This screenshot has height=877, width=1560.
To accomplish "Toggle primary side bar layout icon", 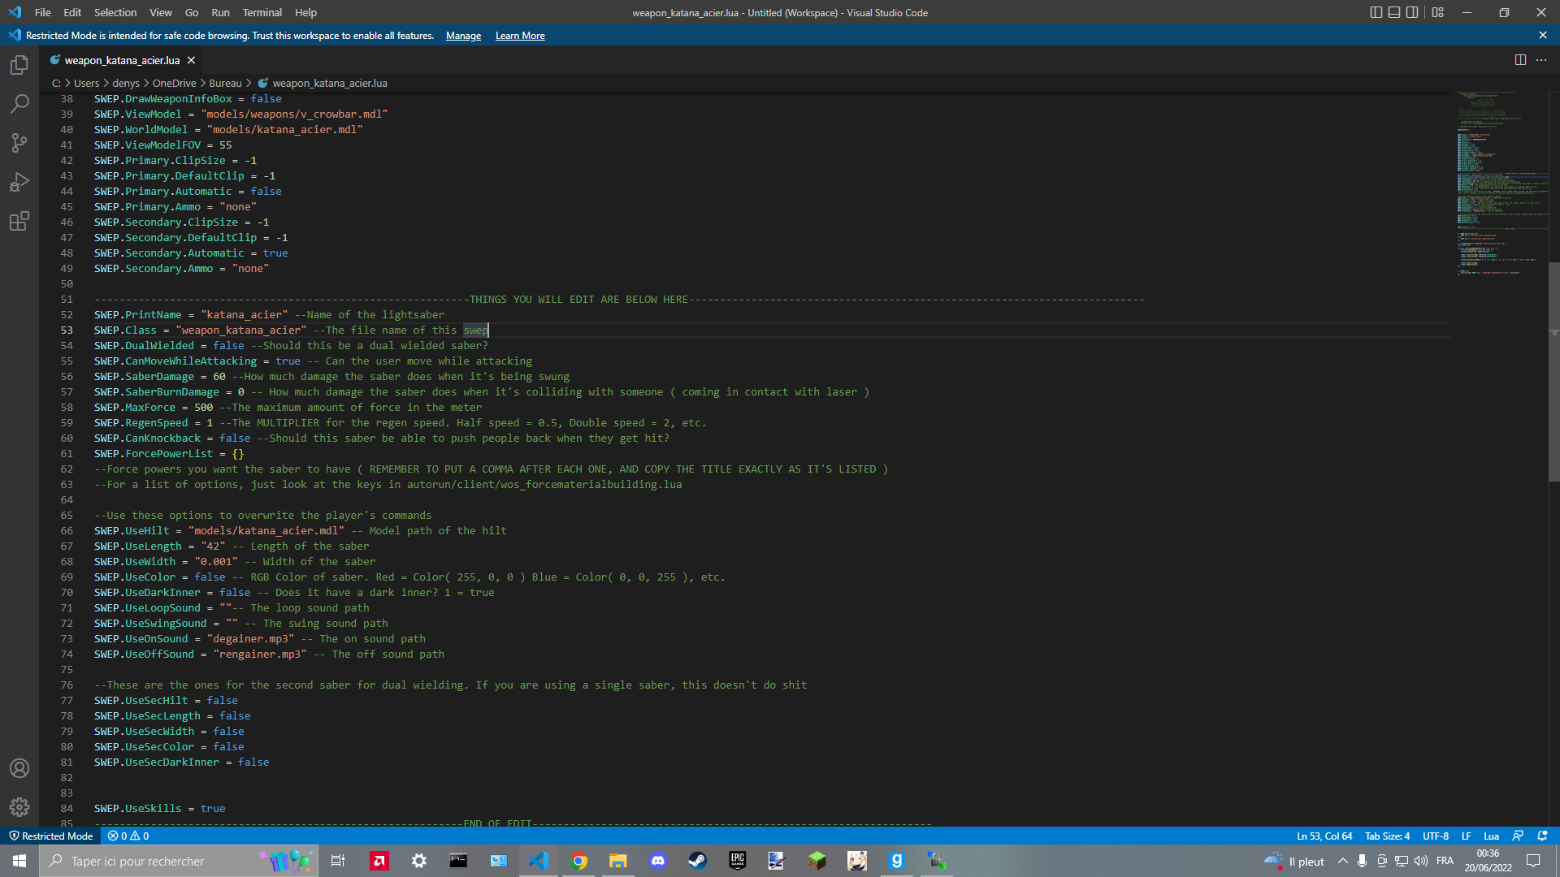I will pos(1376,12).
